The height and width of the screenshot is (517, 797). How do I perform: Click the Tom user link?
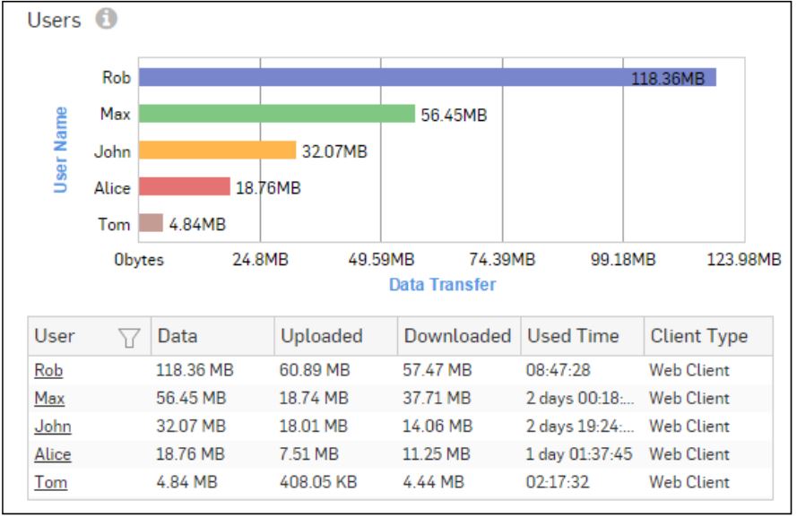click(50, 482)
